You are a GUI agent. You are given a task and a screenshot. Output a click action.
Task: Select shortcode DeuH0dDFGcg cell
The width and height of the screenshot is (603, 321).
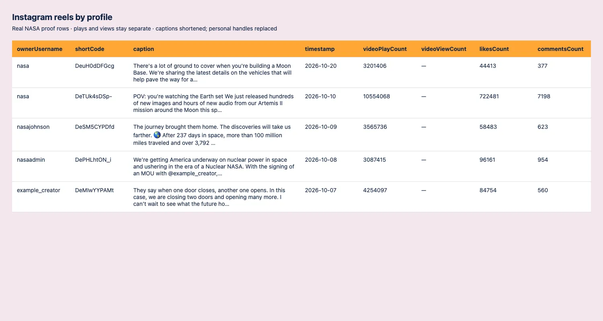(99, 73)
